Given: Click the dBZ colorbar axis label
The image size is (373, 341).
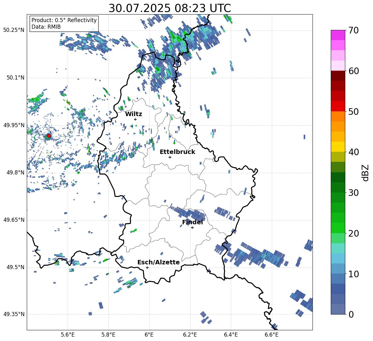Looking at the screenshot, I should tap(365, 173).
